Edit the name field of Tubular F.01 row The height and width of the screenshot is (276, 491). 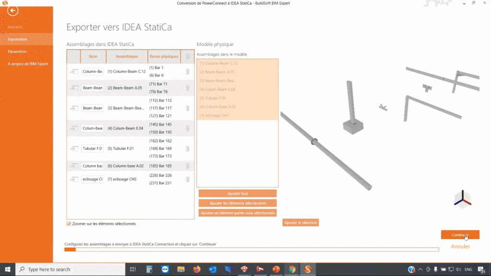(93, 148)
